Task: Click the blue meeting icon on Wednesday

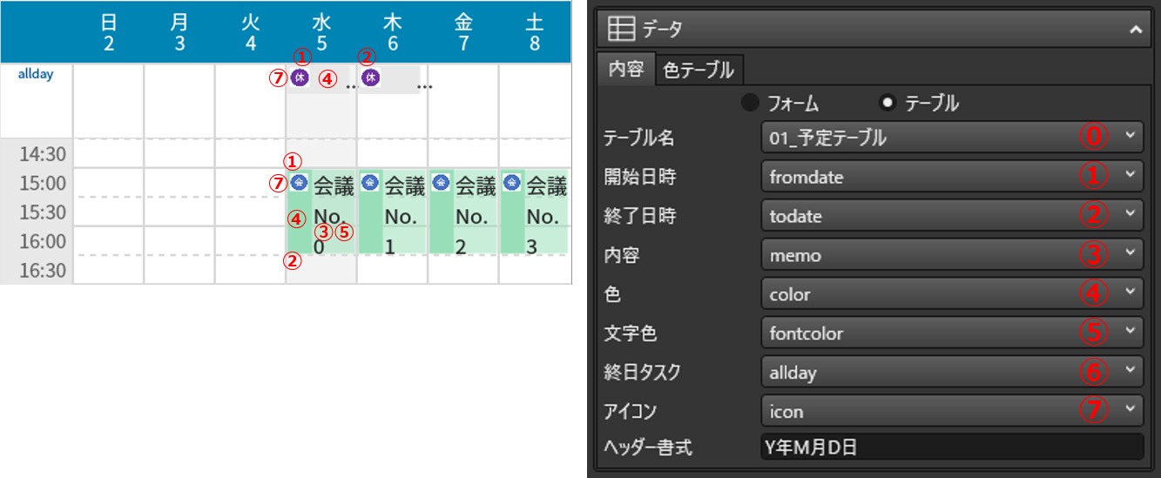Action: tap(299, 183)
